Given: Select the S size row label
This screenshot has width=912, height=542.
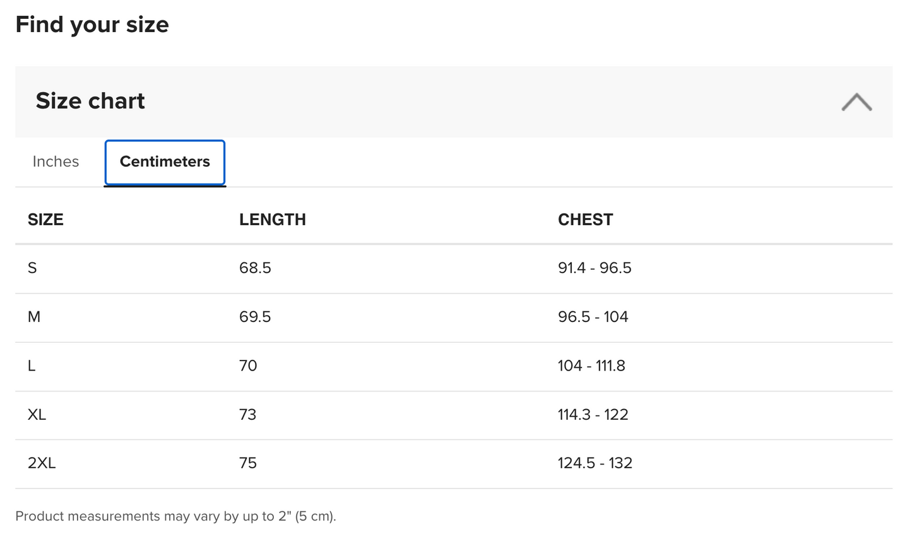Looking at the screenshot, I should coord(32,268).
